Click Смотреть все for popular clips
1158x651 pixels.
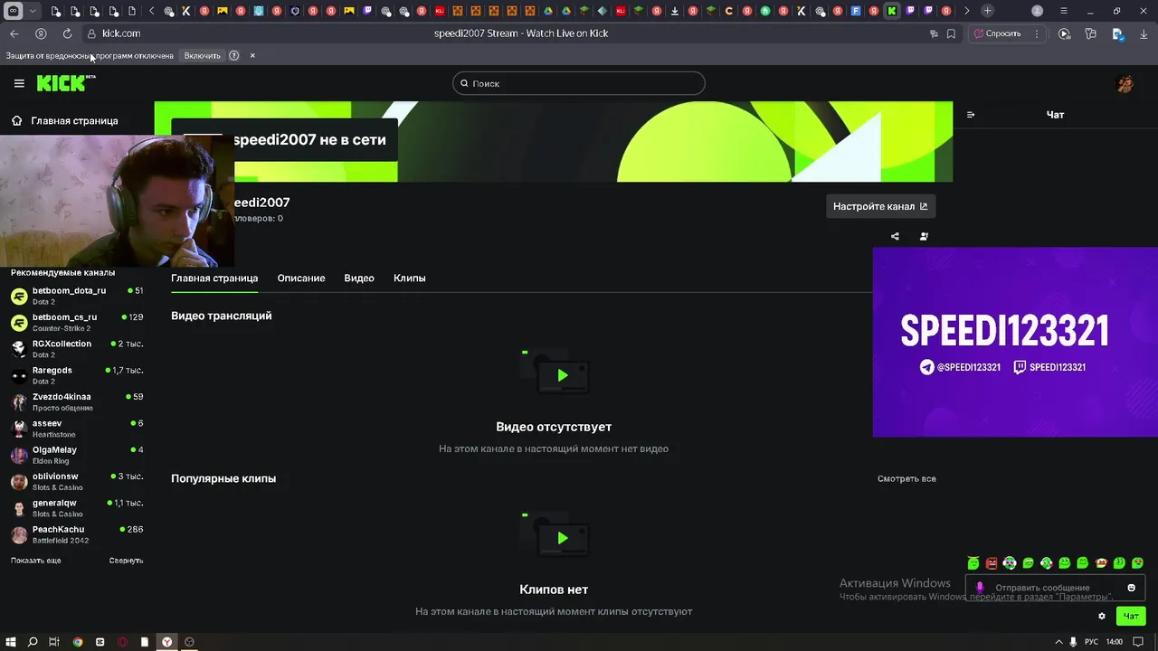click(906, 478)
